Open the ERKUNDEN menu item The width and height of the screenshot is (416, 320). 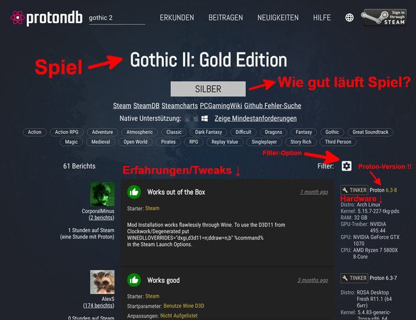(x=177, y=18)
